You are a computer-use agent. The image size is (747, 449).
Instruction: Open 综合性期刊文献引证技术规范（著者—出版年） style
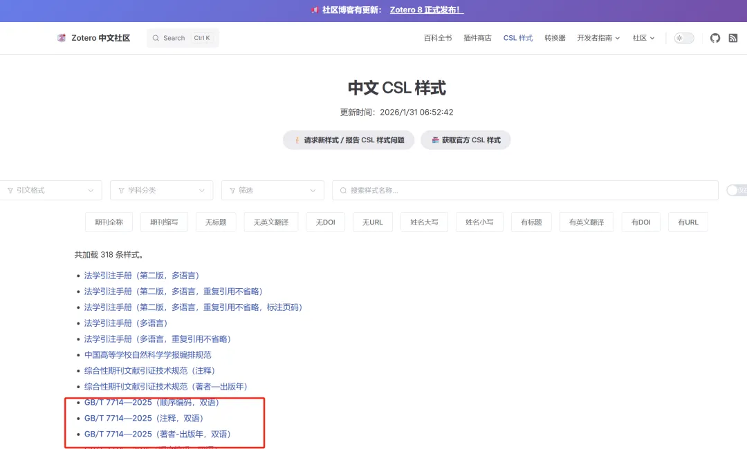coord(166,386)
